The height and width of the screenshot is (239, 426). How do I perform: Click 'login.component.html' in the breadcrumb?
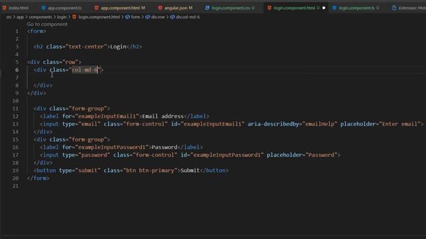click(99, 17)
